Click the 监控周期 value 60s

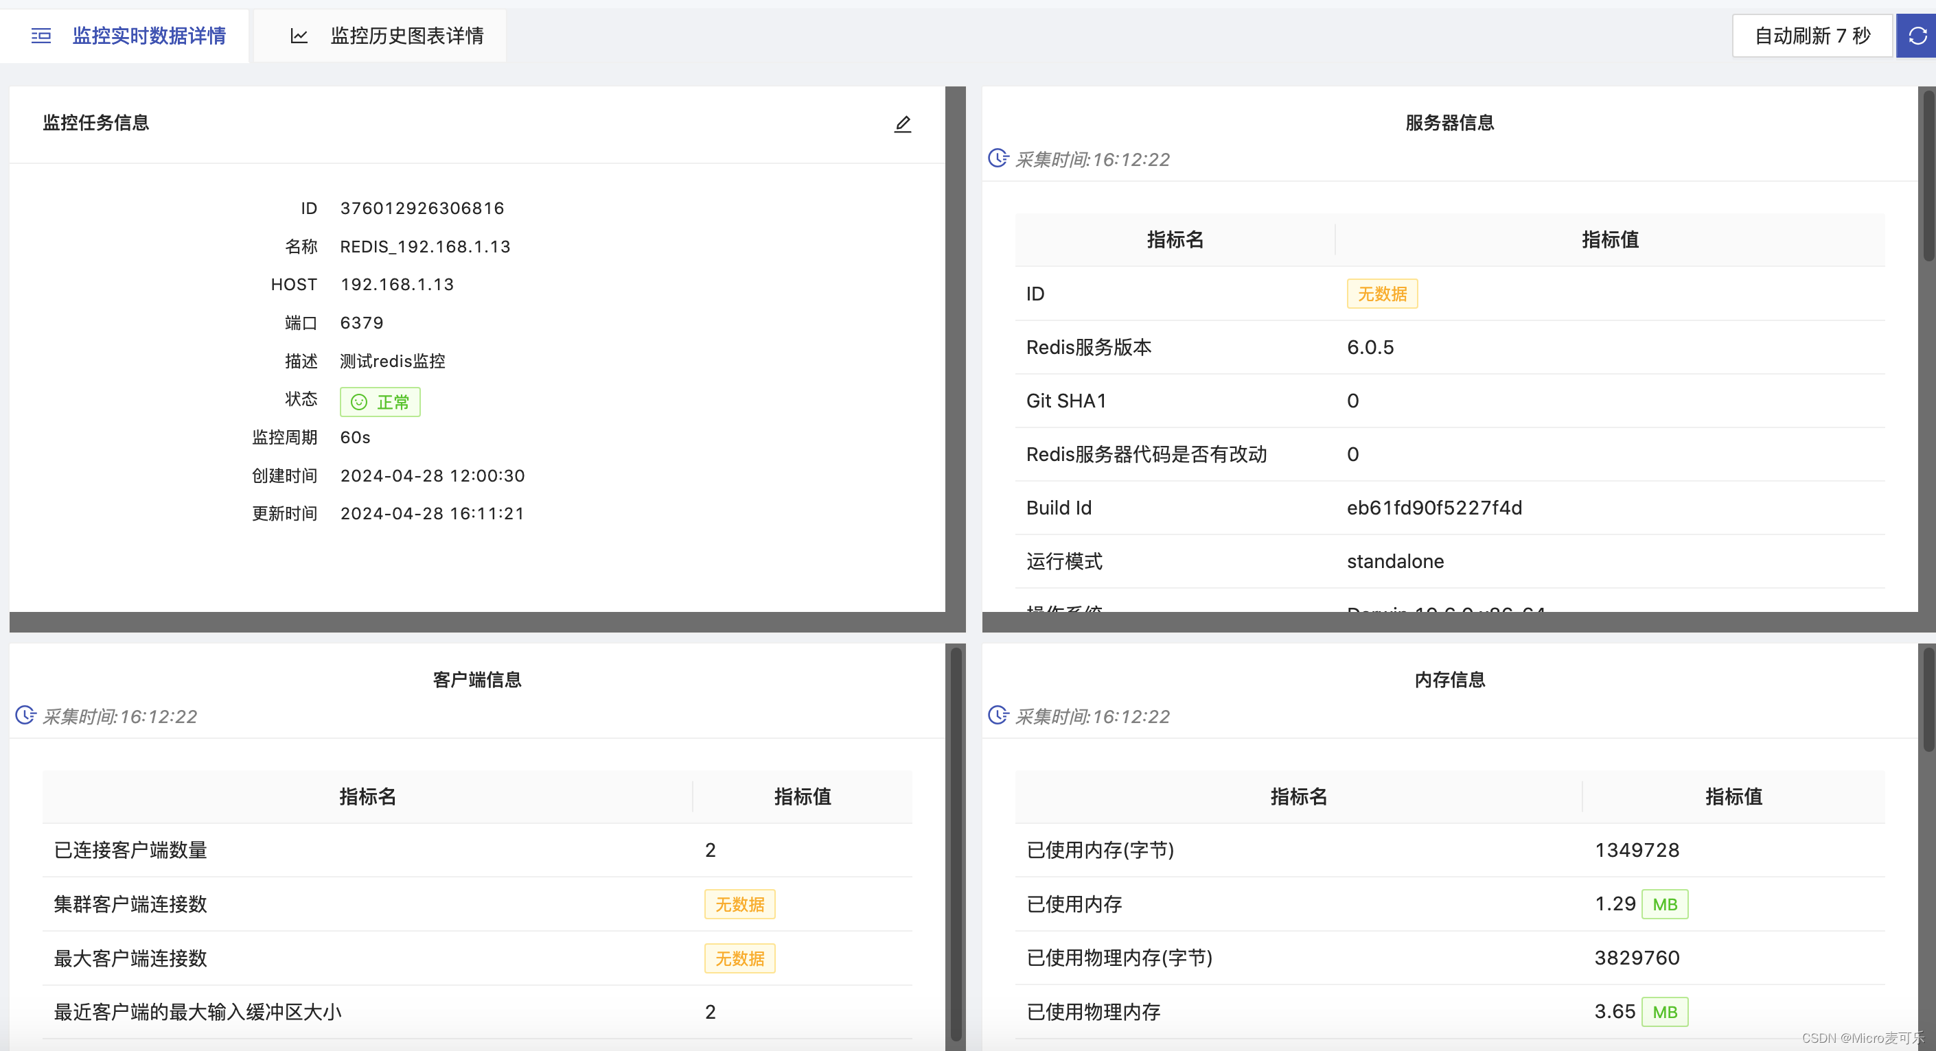(355, 438)
